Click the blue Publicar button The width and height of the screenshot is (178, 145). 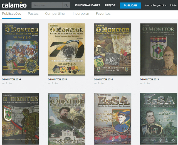(130, 5)
